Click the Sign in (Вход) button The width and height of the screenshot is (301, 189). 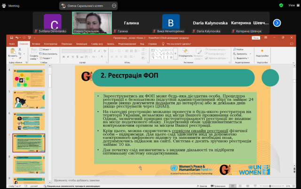click(257, 38)
